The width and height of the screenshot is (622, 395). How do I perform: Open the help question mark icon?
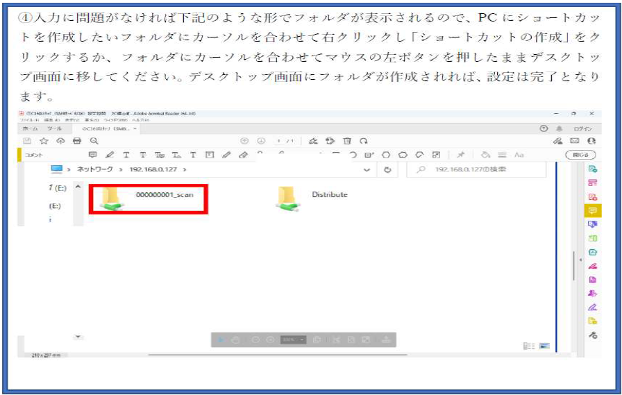coord(544,129)
